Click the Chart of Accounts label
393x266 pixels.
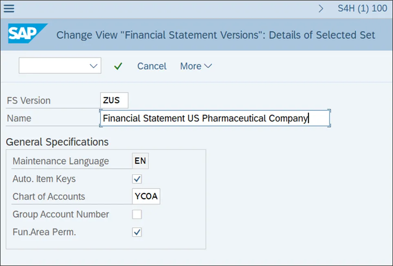49,196
